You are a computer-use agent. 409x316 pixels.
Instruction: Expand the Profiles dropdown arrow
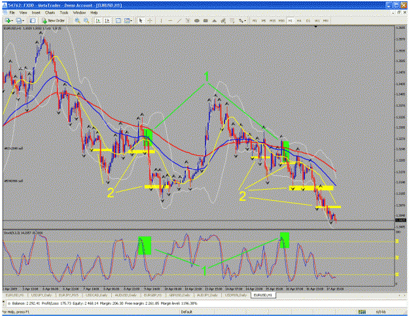point(24,20)
